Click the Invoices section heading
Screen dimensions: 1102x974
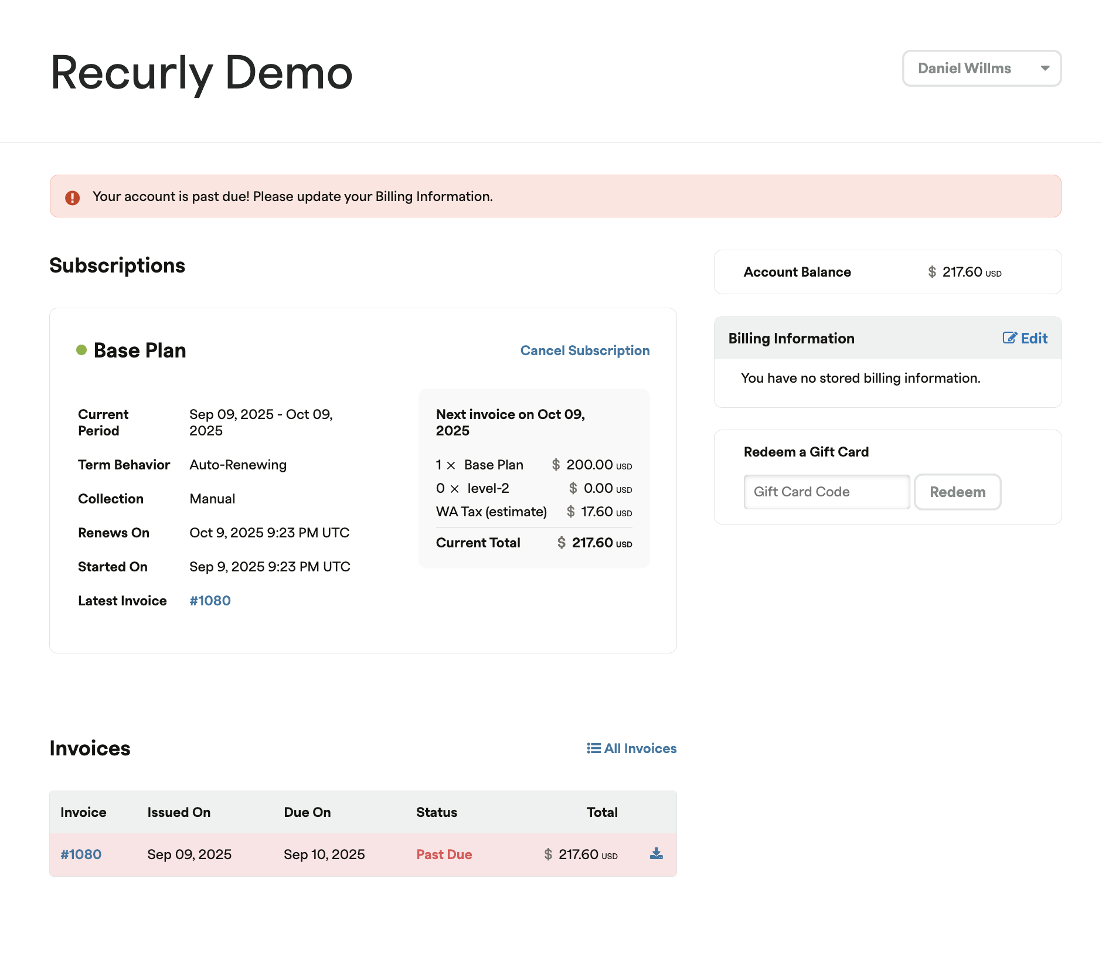click(x=90, y=748)
